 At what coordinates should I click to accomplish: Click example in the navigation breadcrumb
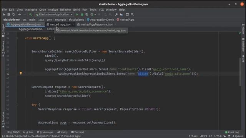pos(60,20)
